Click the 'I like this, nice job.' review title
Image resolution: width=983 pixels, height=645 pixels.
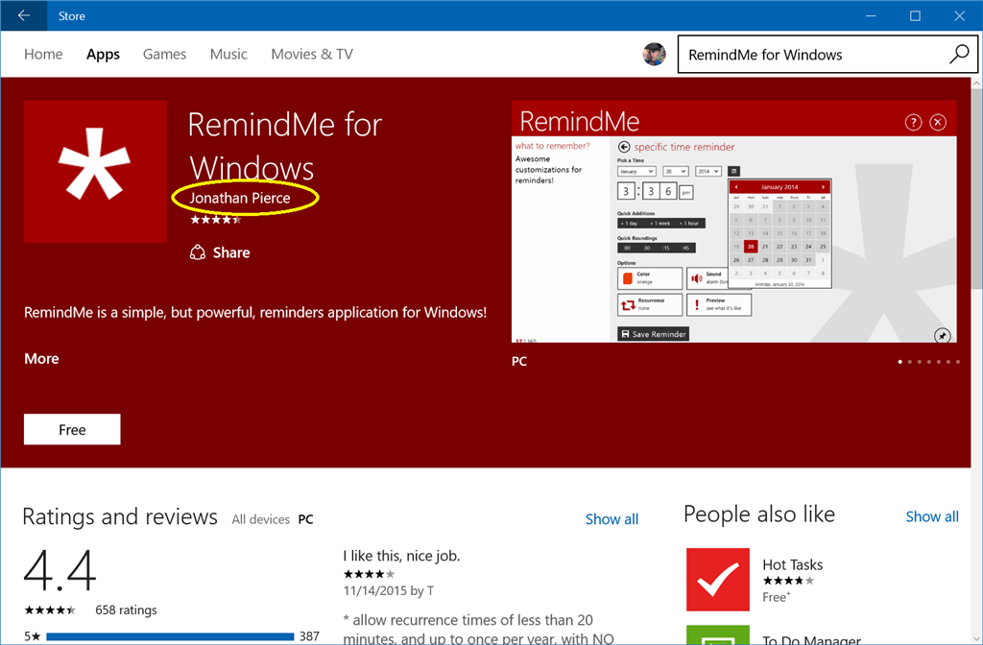[401, 556]
